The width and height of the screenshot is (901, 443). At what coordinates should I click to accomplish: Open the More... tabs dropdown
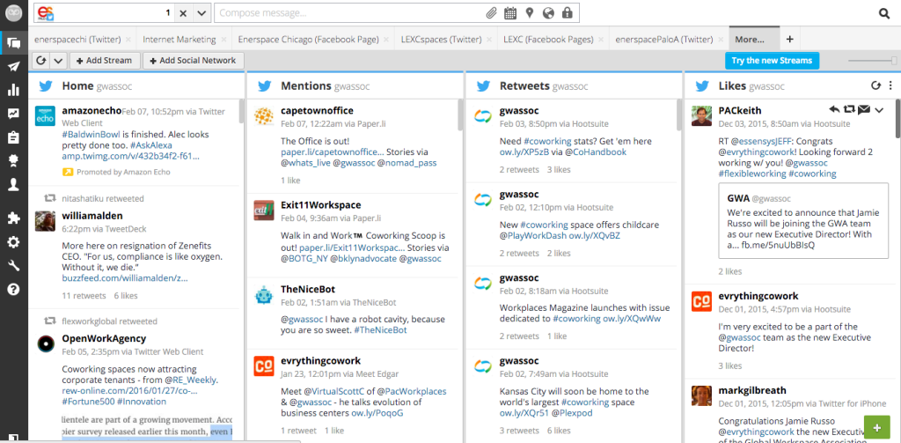[x=754, y=40]
